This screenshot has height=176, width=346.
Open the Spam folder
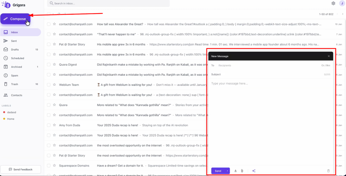(20, 75)
